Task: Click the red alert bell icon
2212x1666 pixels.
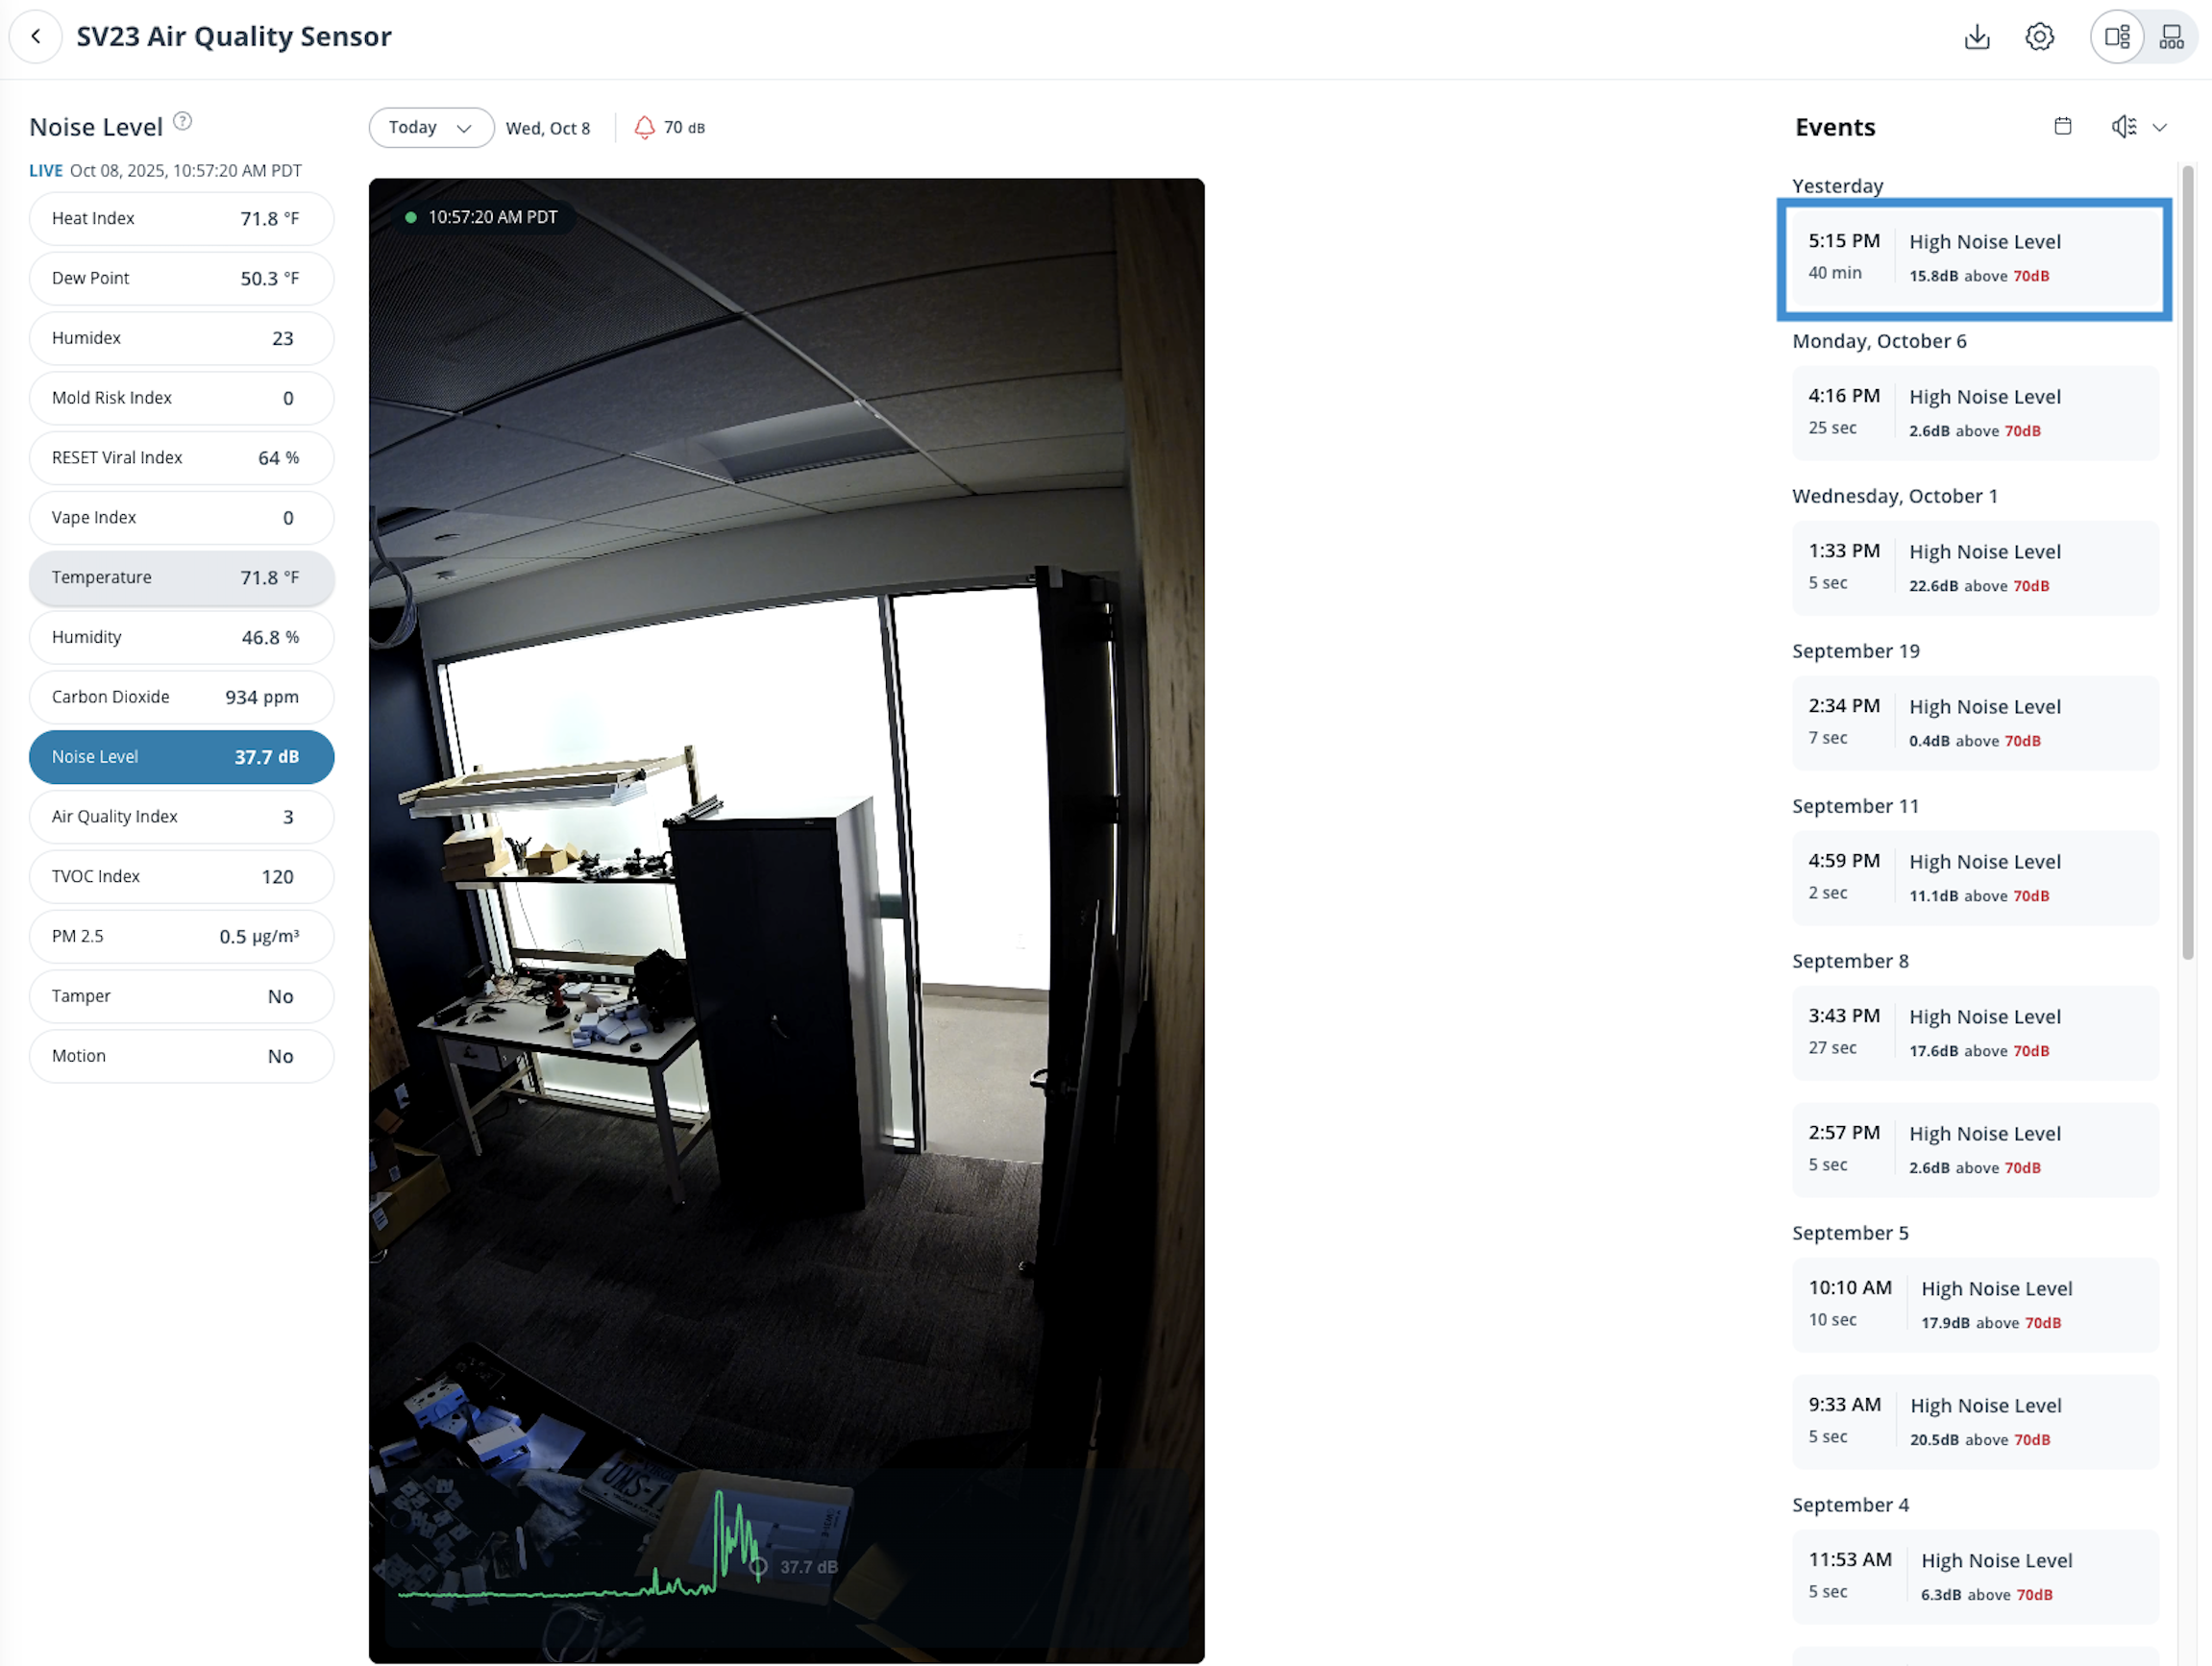Action: tap(644, 128)
